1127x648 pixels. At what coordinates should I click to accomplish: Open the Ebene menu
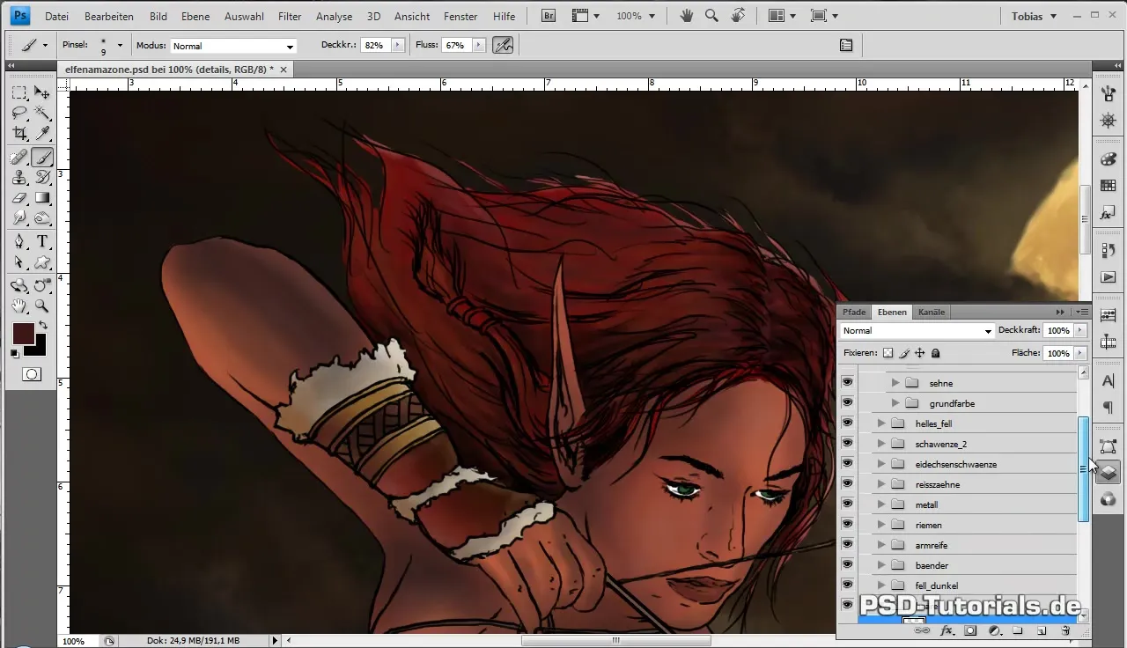pyautogui.click(x=195, y=16)
